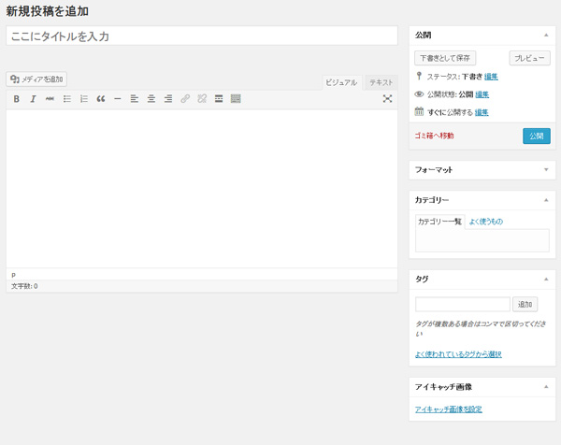Expand the フォーマット panel
The height and width of the screenshot is (445, 561).
click(546, 170)
